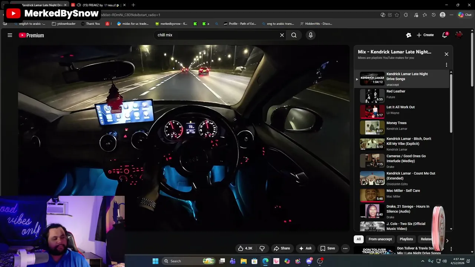
Task: Open the 'eng to arabic trans...' bookmark
Action: click(x=278, y=24)
